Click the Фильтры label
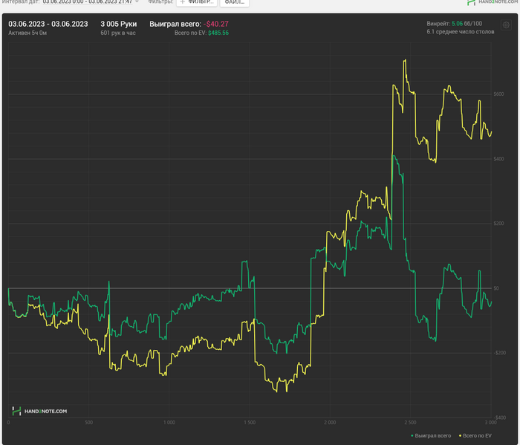 pyautogui.click(x=161, y=1)
